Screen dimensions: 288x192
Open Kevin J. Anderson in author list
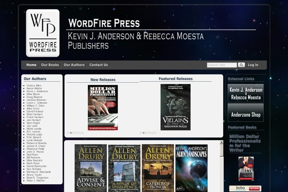click(x=37, y=91)
